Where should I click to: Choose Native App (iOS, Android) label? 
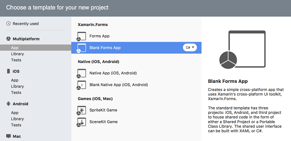point(113,73)
